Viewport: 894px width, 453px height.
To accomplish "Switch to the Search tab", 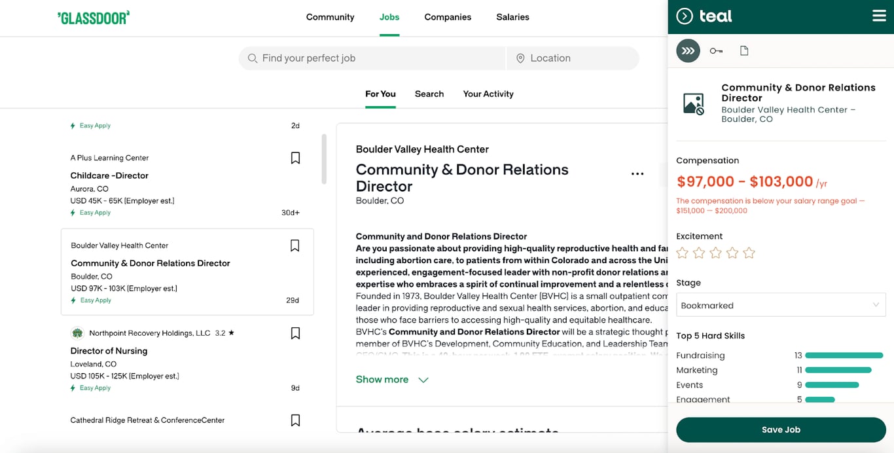I will 429,94.
